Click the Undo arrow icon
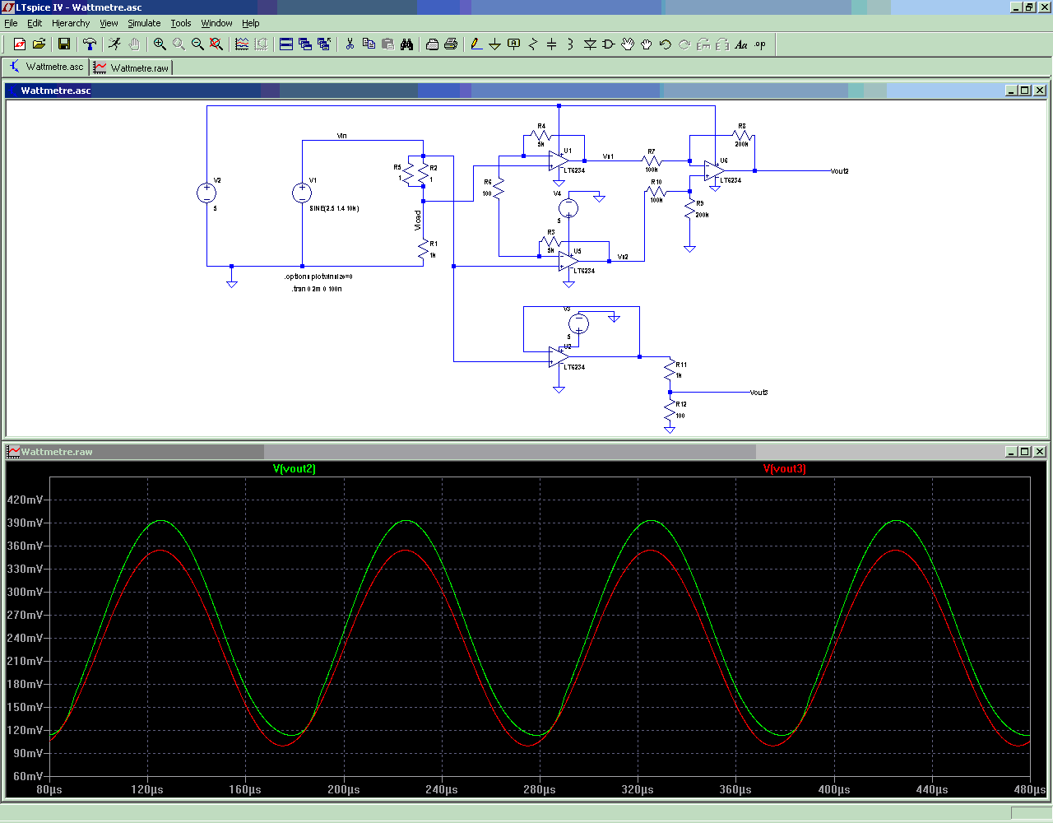 (666, 44)
